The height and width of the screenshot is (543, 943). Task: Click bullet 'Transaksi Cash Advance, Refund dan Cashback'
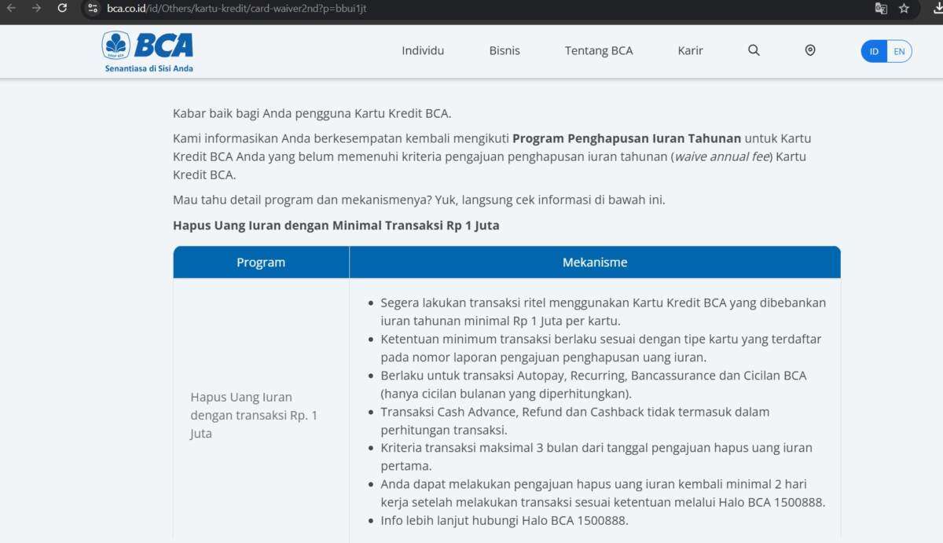[575, 420]
